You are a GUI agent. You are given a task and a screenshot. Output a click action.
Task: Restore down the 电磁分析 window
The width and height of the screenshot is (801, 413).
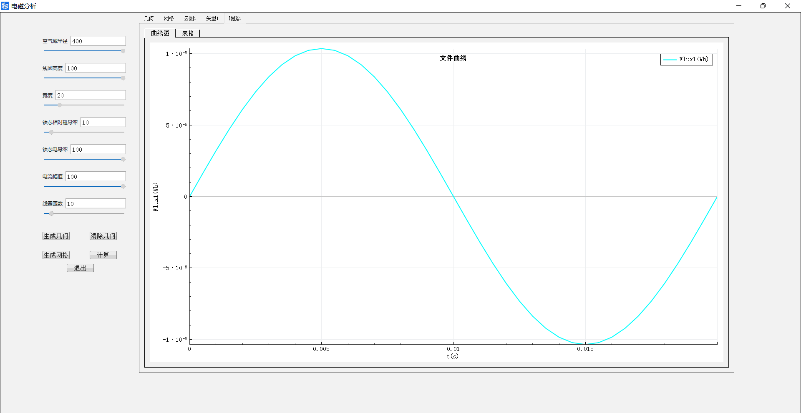[763, 6]
